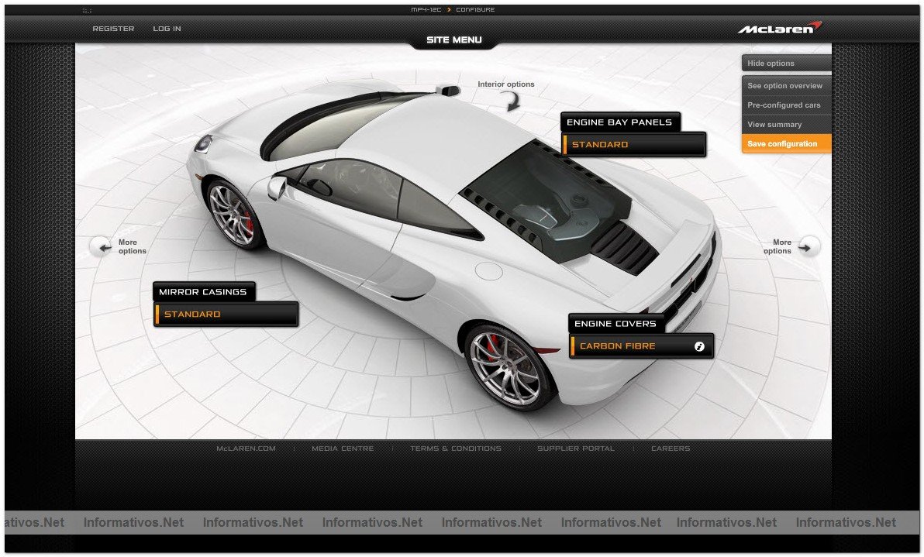This screenshot has width=924, height=557.
Task: Open Mirror Casings Standard selector
Action: [x=226, y=314]
